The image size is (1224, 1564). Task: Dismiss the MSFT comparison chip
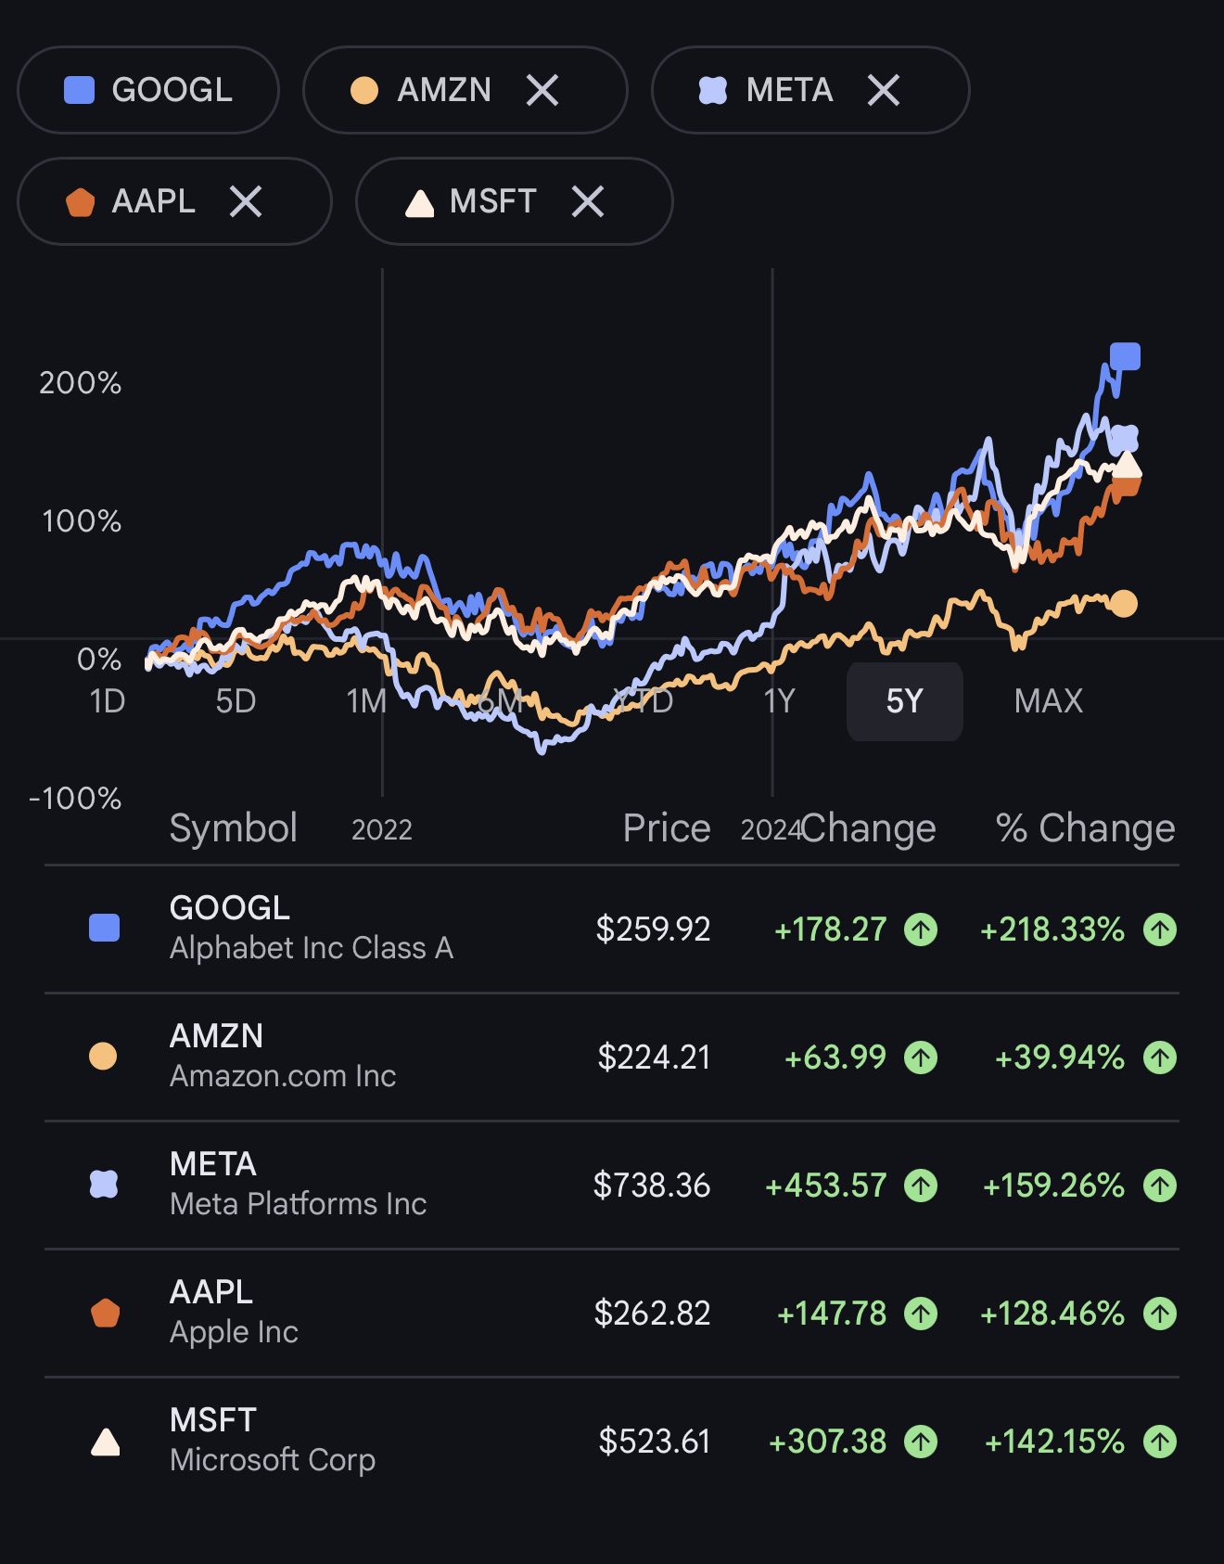coord(588,201)
